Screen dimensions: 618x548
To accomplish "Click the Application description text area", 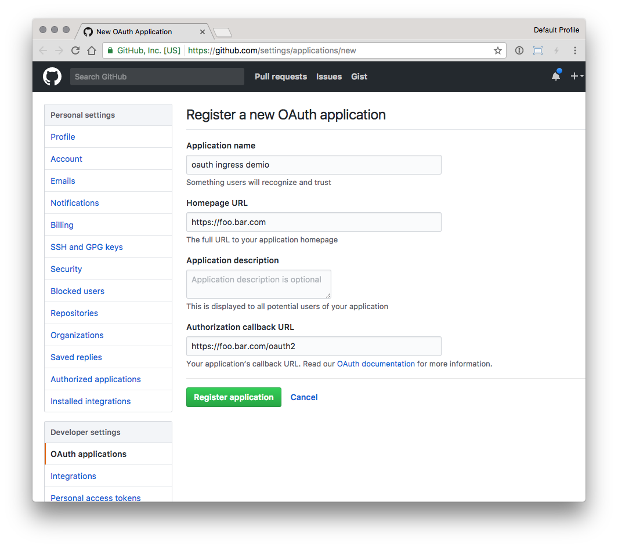I will tap(258, 284).
